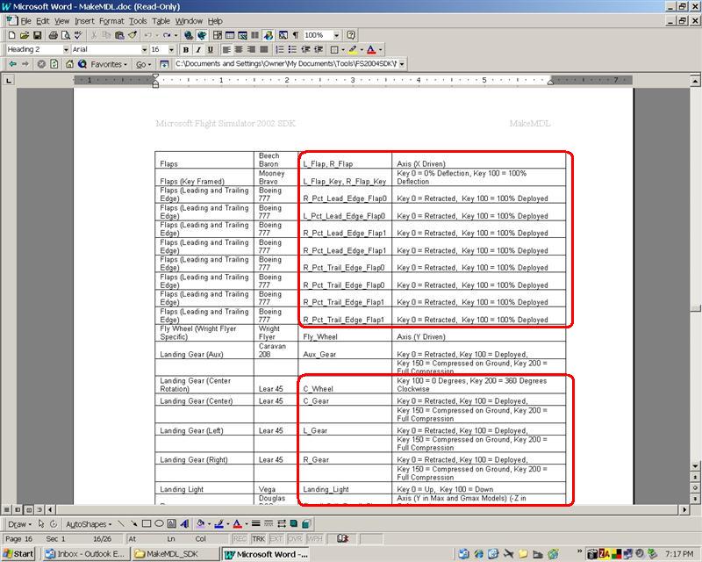702x562 pixels.
Task: Select the Oval drawing tool
Action: coord(159,523)
